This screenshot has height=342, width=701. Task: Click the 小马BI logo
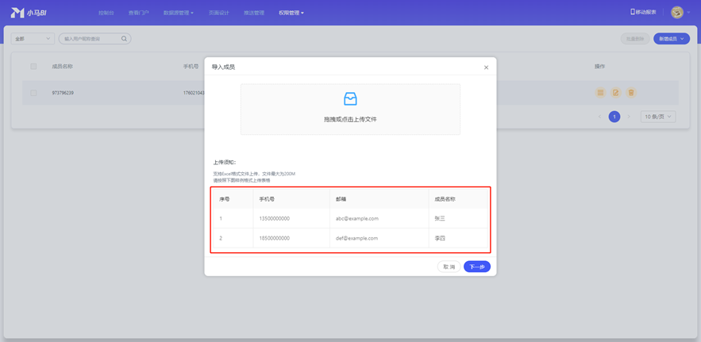tap(29, 13)
